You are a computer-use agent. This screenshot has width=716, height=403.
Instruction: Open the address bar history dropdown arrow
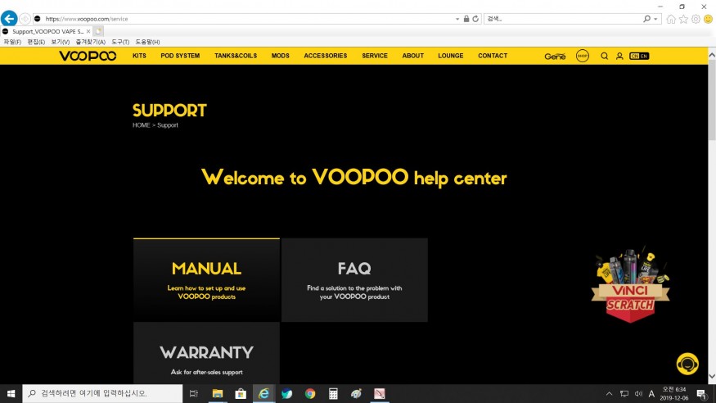point(457,19)
